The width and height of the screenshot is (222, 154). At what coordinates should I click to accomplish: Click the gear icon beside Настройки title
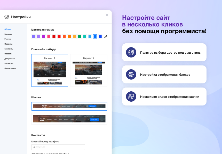pos(7,17)
